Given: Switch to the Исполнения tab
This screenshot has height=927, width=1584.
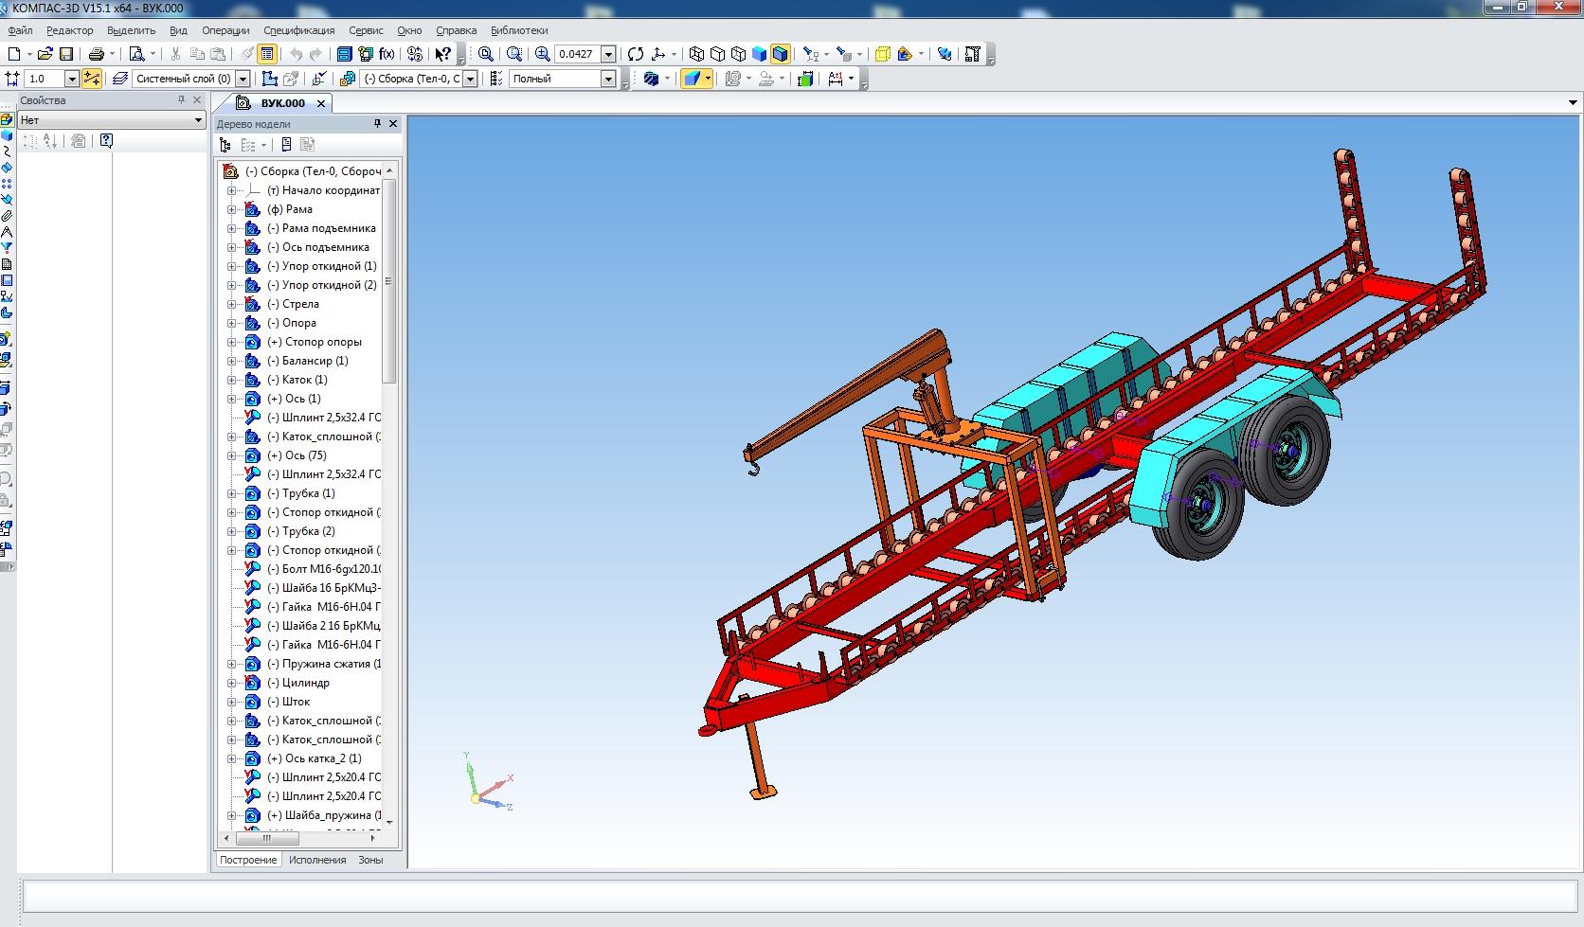Looking at the screenshot, I should pyautogui.click(x=317, y=860).
